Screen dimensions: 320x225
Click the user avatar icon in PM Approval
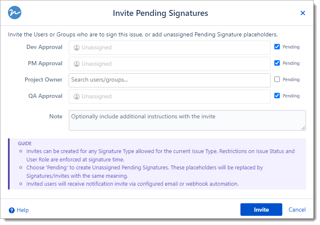point(77,64)
